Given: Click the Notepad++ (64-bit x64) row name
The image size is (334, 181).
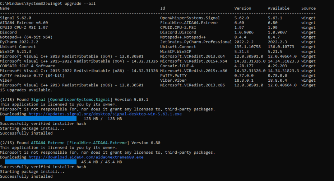Looking at the screenshot, I should 26,37.
